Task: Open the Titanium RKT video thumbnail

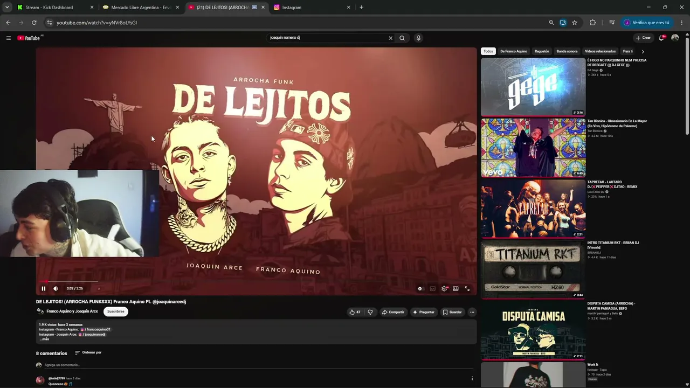Action: click(x=533, y=269)
